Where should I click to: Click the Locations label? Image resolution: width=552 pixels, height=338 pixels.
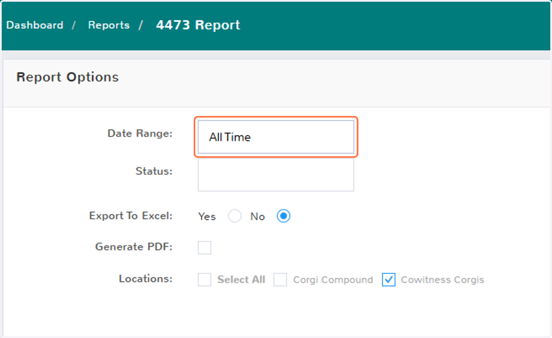pyautogui.click(x=145, y=279)
